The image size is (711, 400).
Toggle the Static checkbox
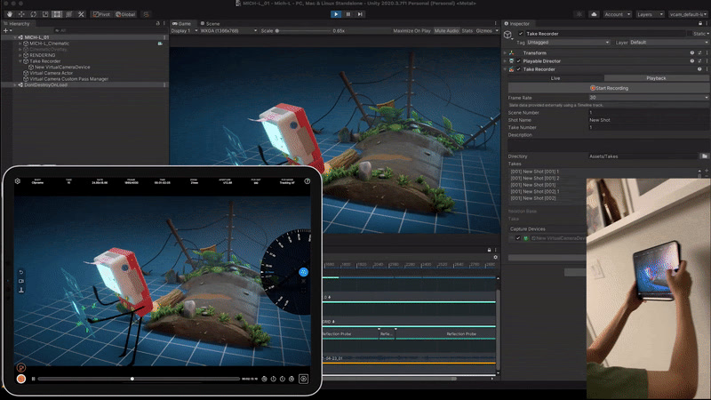(690, 34)
